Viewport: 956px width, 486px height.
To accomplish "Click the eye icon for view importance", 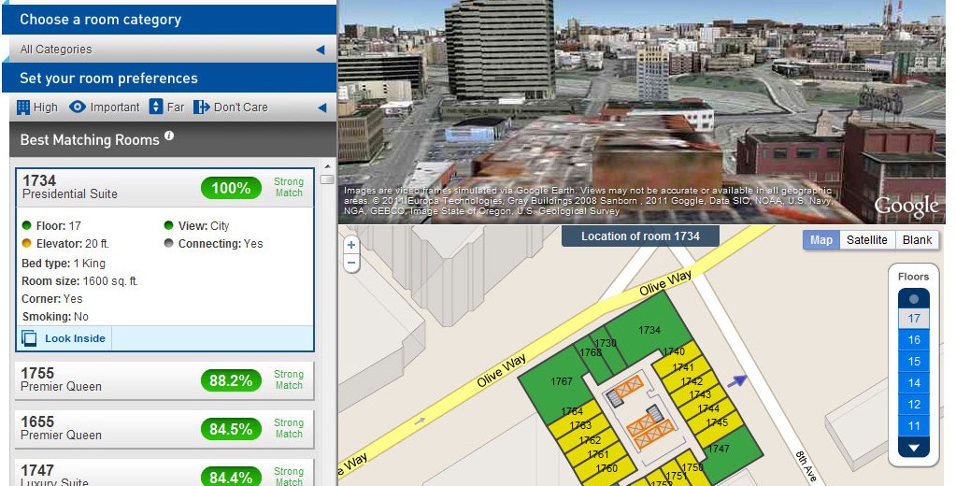I will coord(78,107).
